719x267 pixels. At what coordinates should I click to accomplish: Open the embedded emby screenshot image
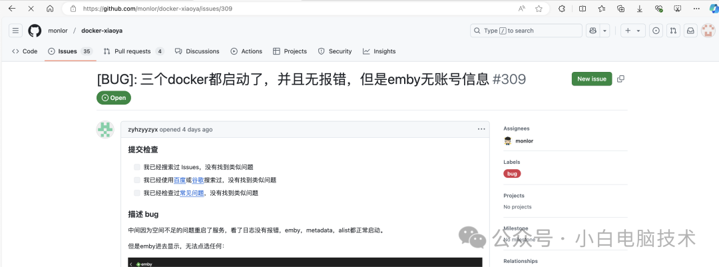[305, 262]
